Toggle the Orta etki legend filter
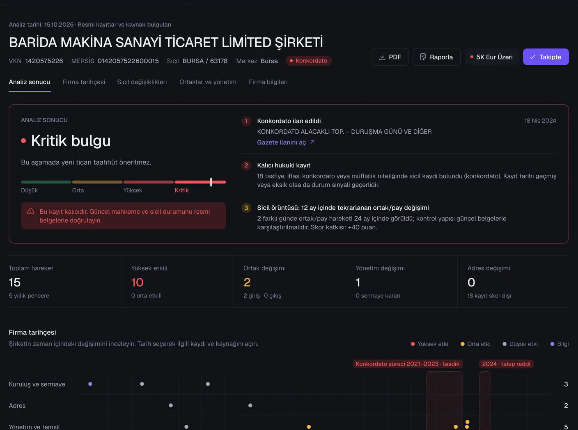This screenshot has height=430, width=578. click(475, 344)
